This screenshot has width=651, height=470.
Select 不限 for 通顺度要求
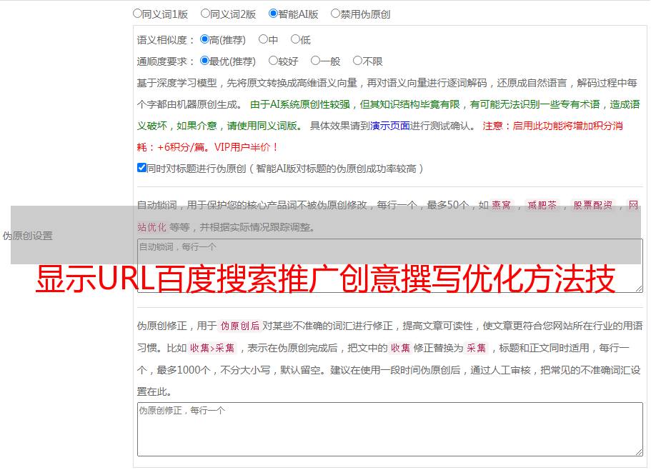pos(357,61)
